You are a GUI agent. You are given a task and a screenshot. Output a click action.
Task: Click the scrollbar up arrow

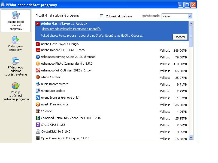point(191,23)
